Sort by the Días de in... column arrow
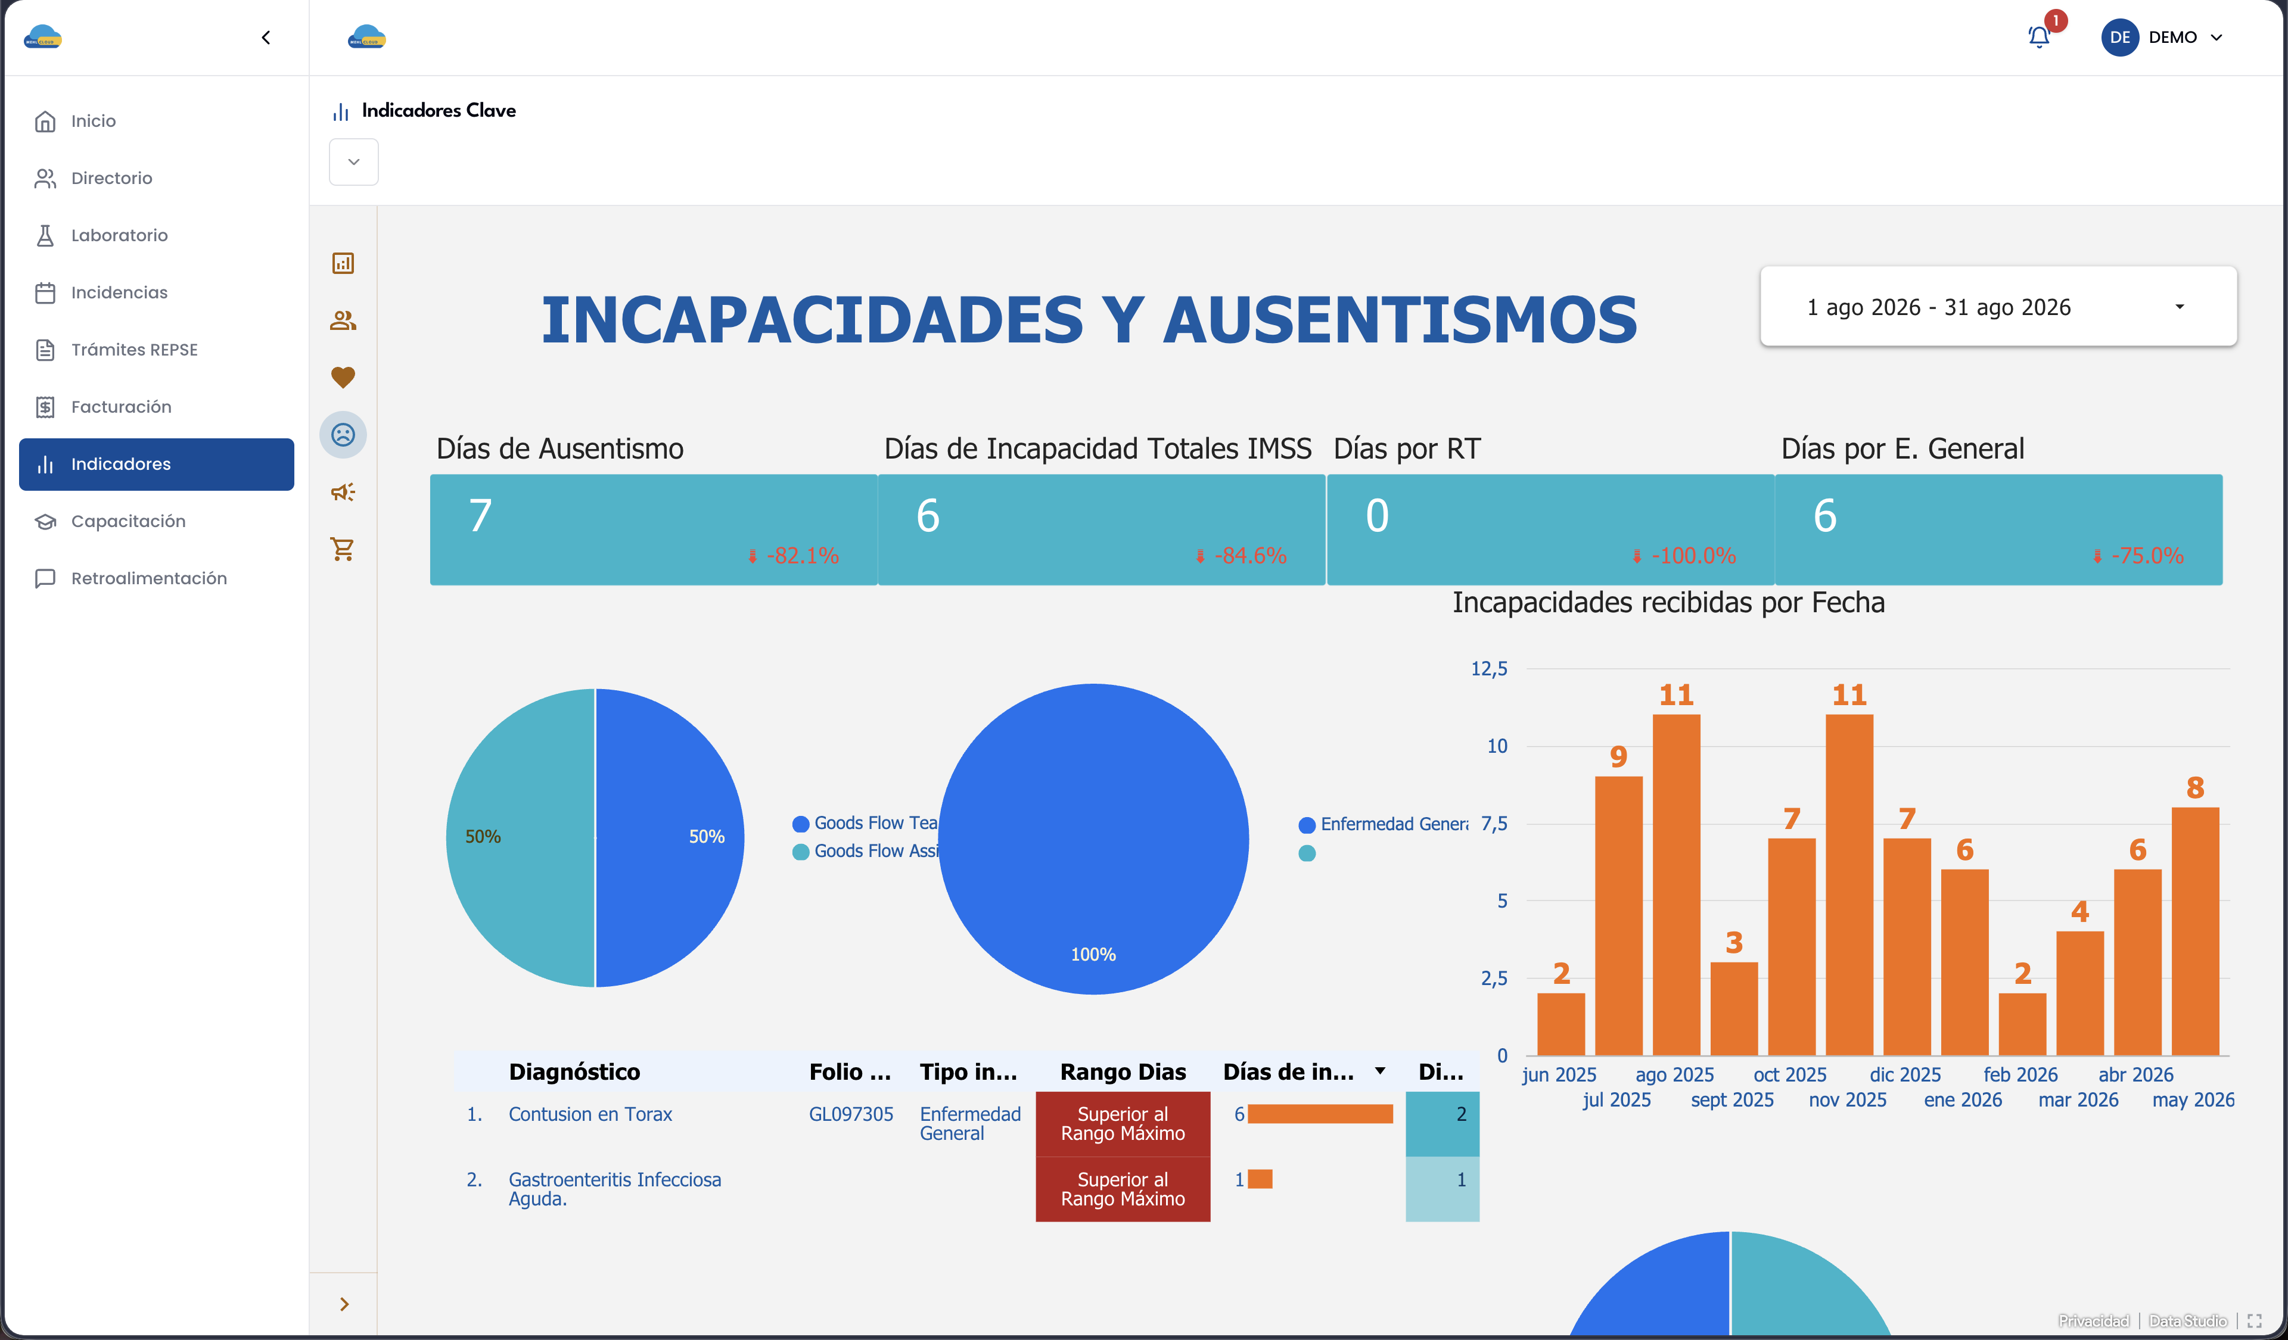Viewport: 2288px width, 1340px height. pyautogui.click(x=1380, y=1071)
